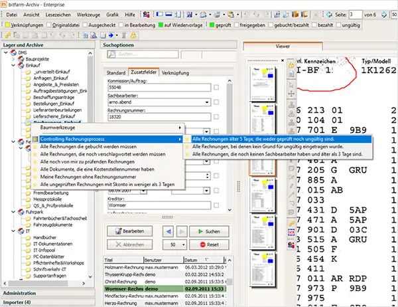
Task: Toggle the ungültig checkbox
Action: 338,25
